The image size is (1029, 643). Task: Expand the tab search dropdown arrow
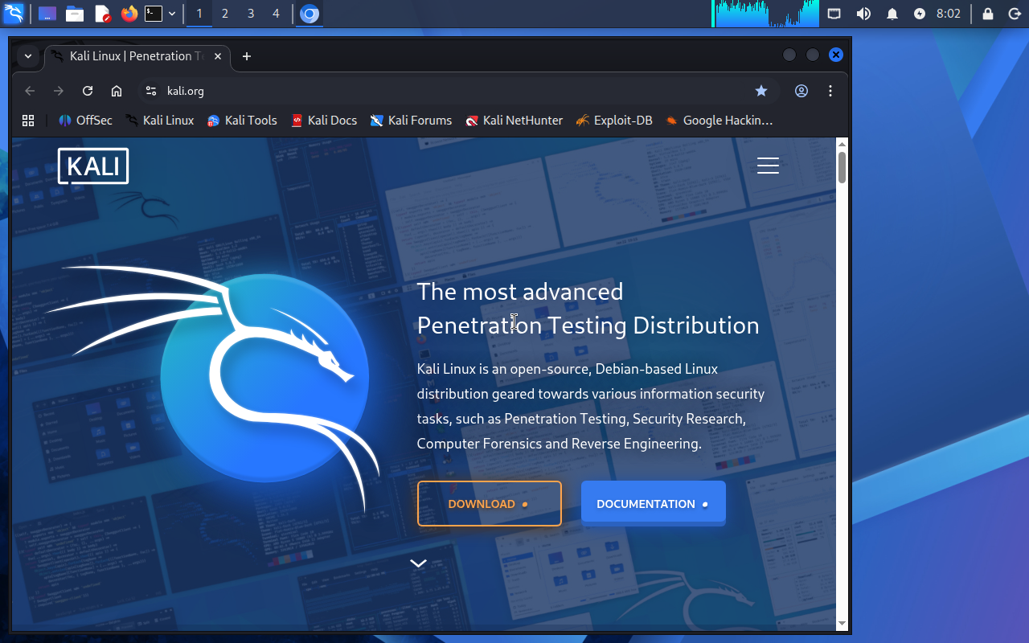[28, 56]
